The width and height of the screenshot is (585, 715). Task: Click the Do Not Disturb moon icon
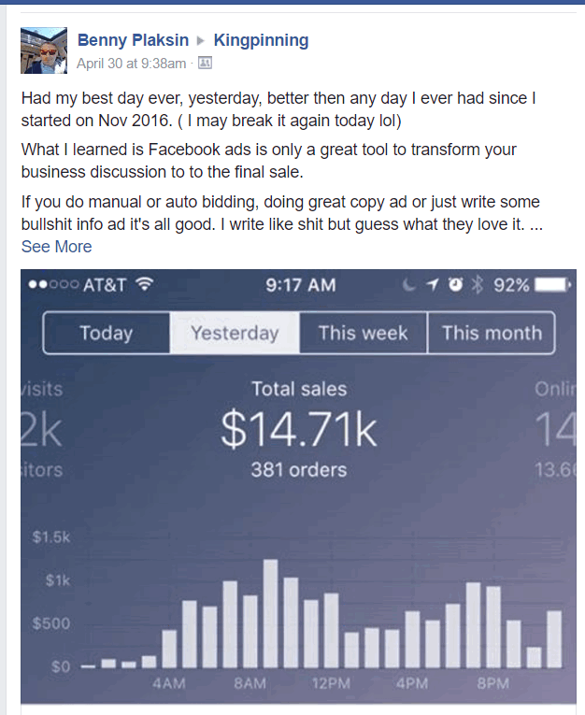coord(409,285)
